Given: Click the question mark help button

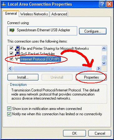Looking at the screenshot, I should pyautogui.click(x=102, y=4).
